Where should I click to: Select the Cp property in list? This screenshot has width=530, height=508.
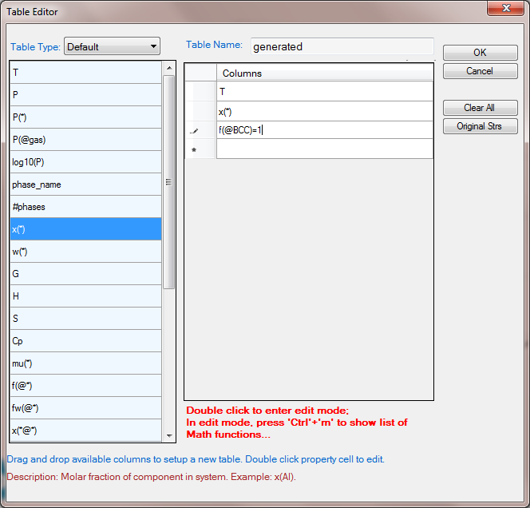point(85,341)
